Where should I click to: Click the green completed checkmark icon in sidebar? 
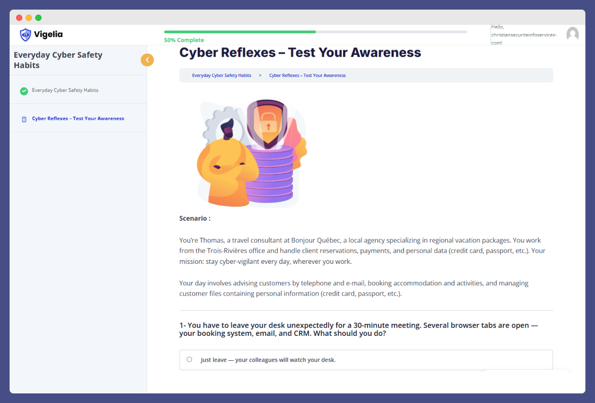pyautogui.click(x=24, y=91)
